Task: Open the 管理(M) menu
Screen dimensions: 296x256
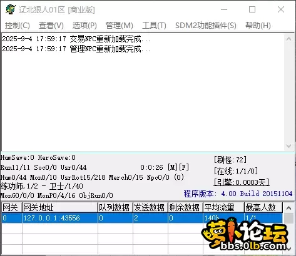Action: click(120, 26)
